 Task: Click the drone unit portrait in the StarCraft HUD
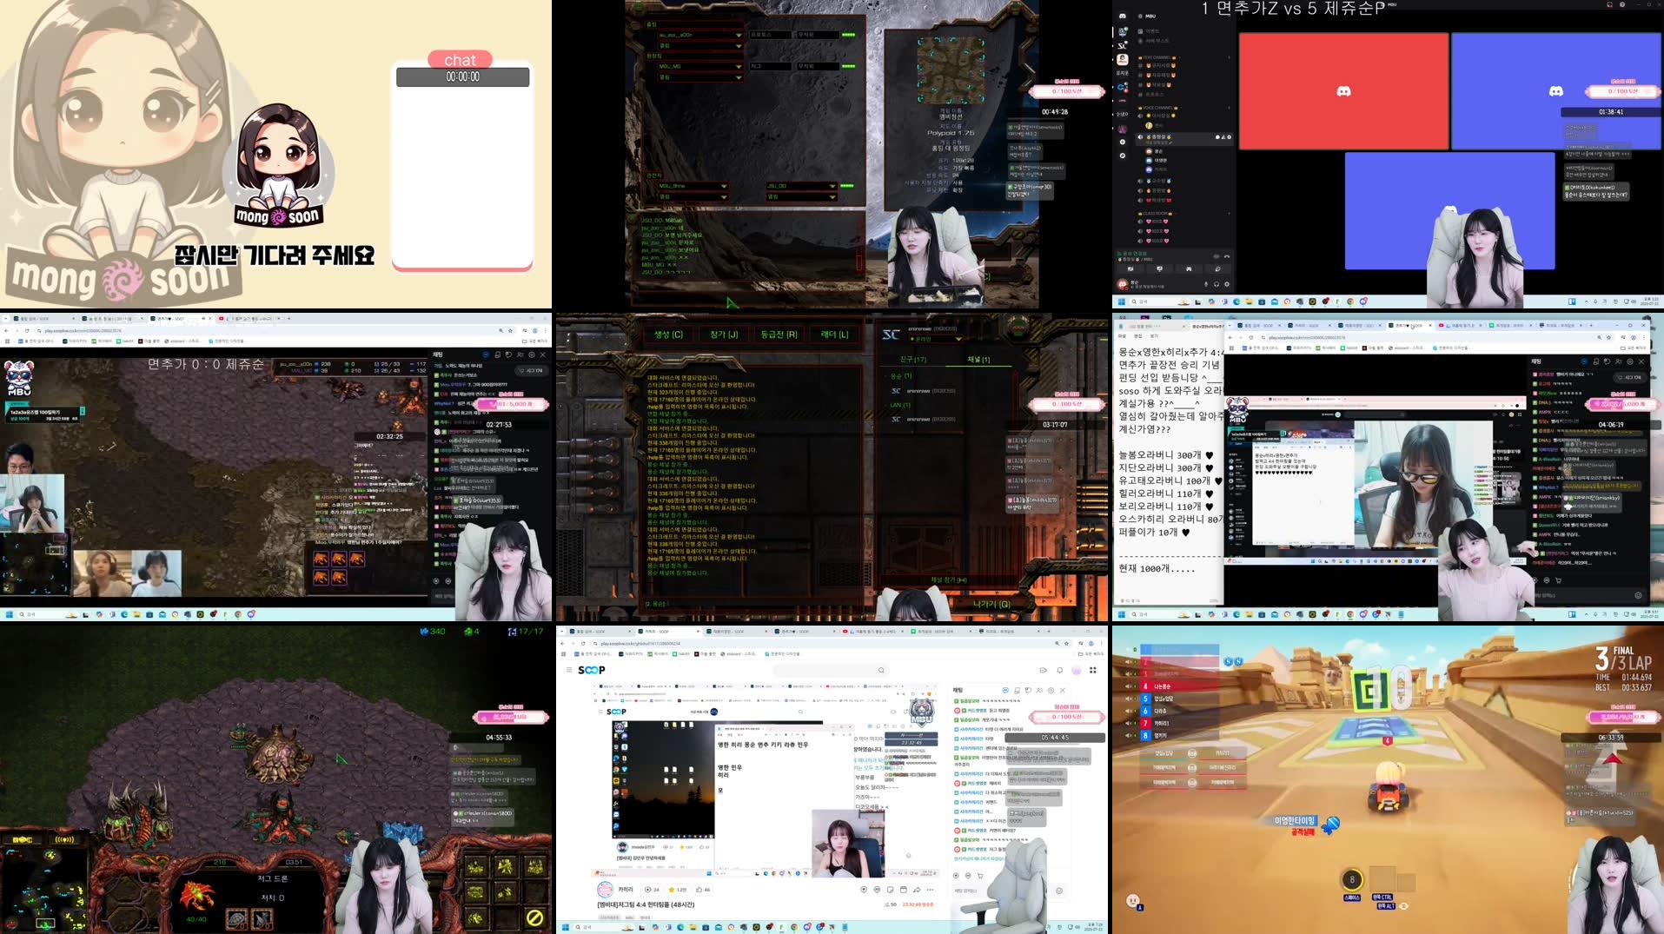pos(196,894)
